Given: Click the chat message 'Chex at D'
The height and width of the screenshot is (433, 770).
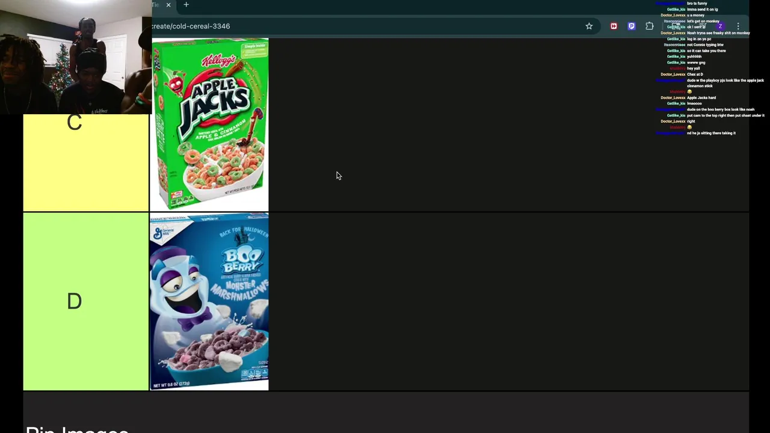Looking at the screenshot, I should tap(695, 74).
